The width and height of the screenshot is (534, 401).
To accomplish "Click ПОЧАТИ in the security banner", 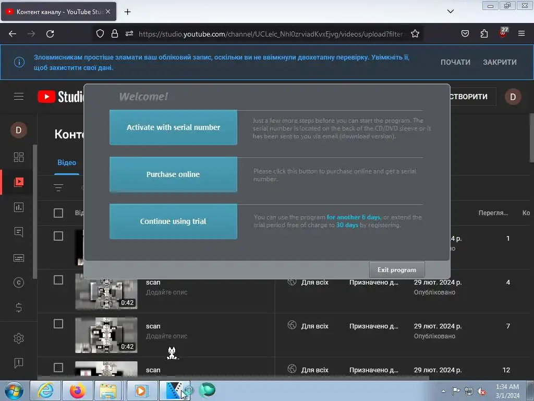I will (x=455, y=62).
